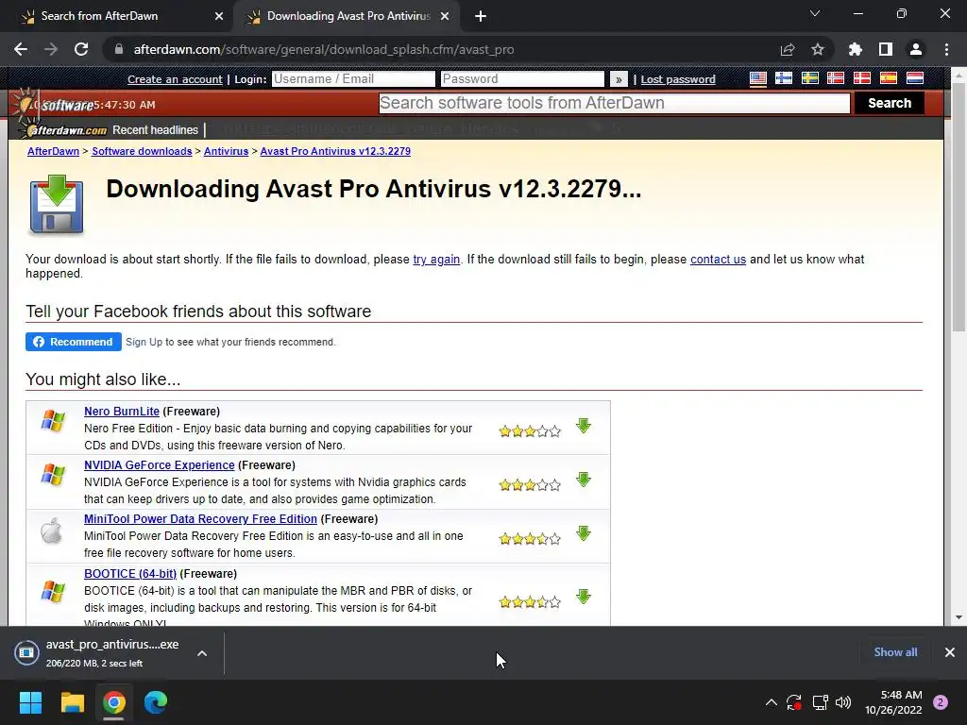Open Create an account link
This screenshot has width=967, height=725.
(x=175, y=79)
